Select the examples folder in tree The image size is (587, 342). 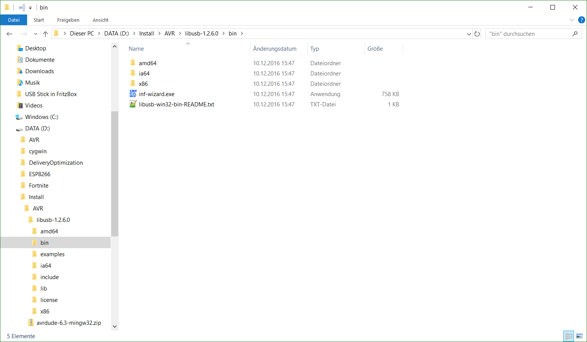click(52, 254)
